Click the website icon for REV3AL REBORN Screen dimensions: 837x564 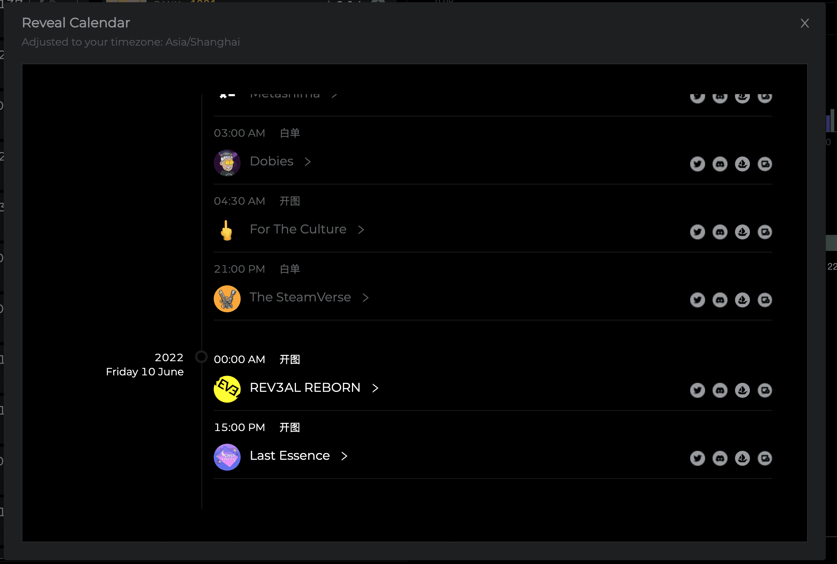click(x=765, y=390)
